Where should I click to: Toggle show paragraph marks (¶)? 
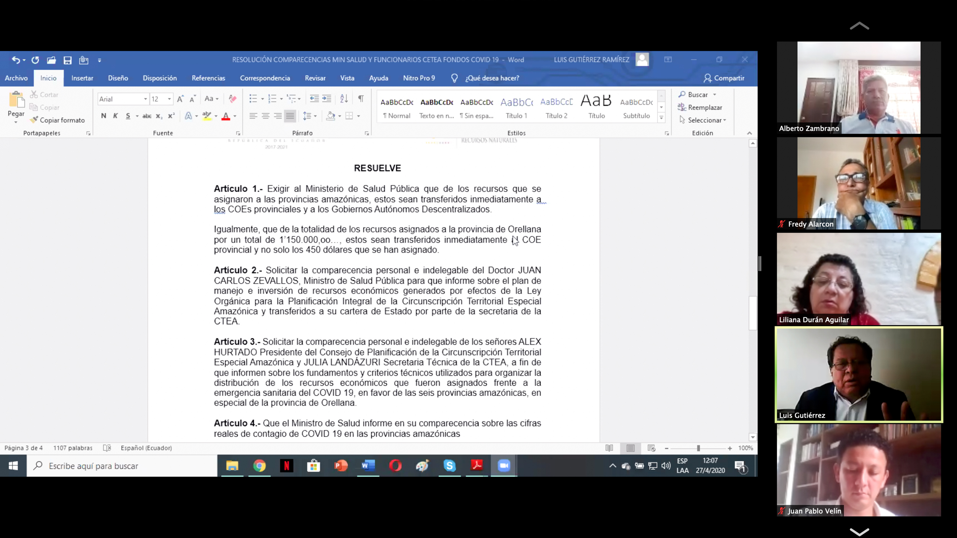coord(361,99)
